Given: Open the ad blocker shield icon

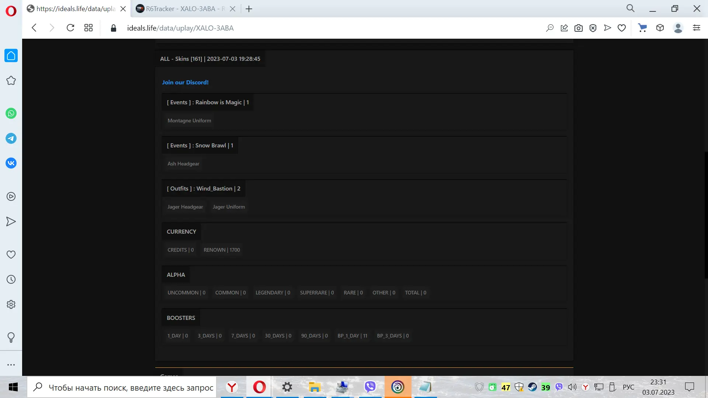Looking at the screenshot, I should 593,28.
